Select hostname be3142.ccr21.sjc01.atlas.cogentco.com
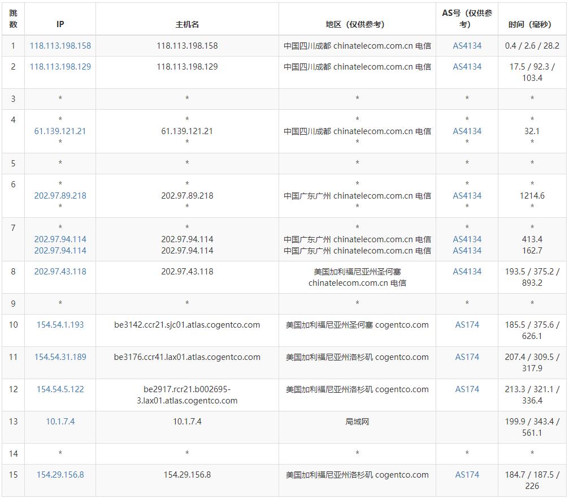The height and width of the screenshot is (498, 569). 187,325
